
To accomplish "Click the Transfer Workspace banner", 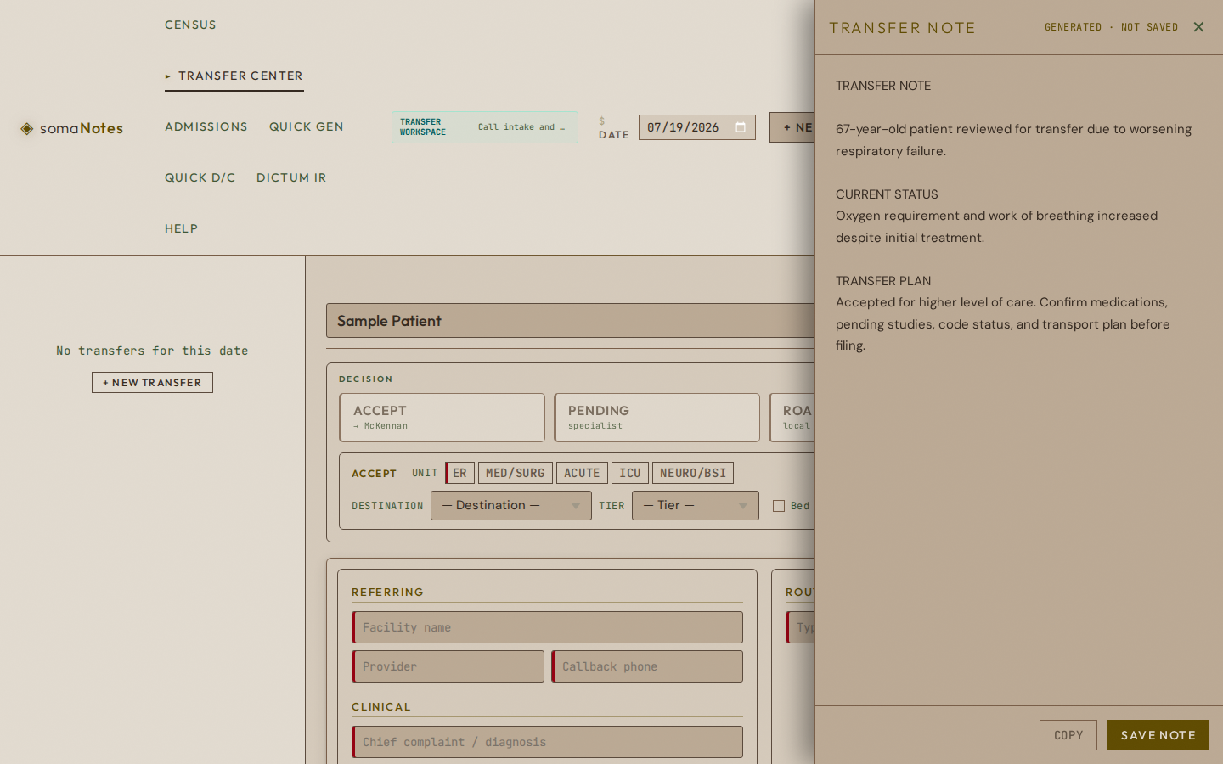I will click(485, 127).
